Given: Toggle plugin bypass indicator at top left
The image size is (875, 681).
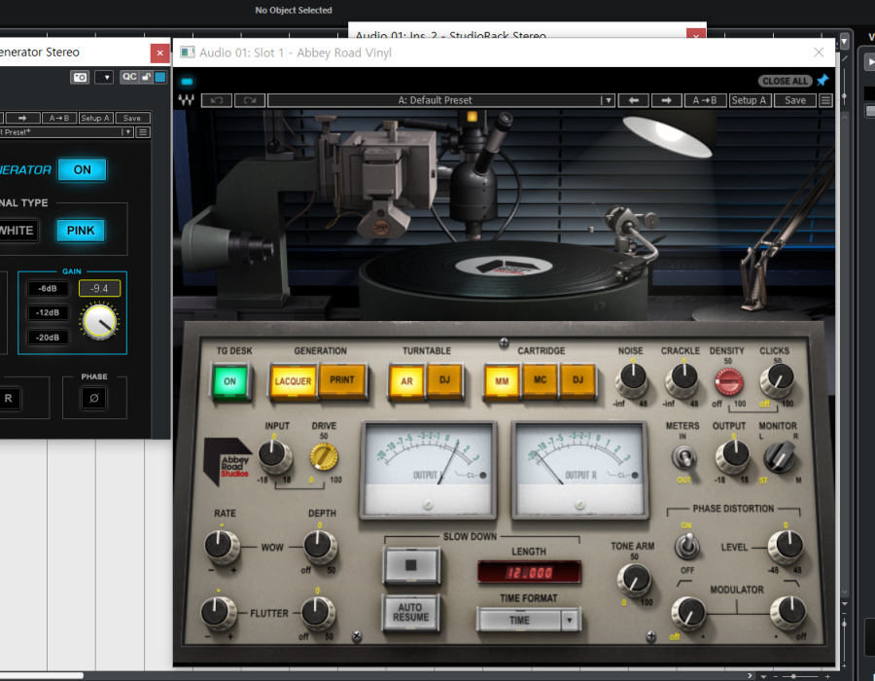Looking at the screenshot, I should pyautogui.click(x=187, y=82).
